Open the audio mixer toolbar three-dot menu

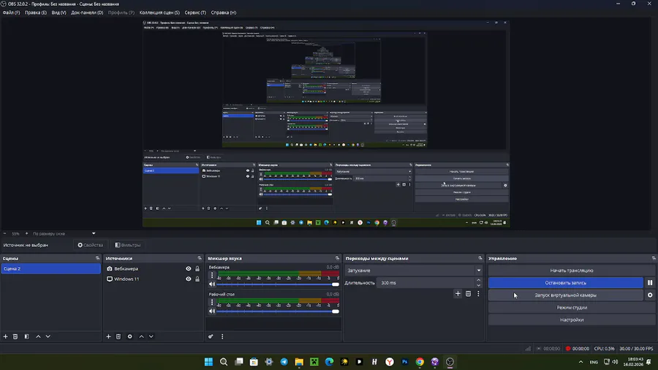click(222, 336)
